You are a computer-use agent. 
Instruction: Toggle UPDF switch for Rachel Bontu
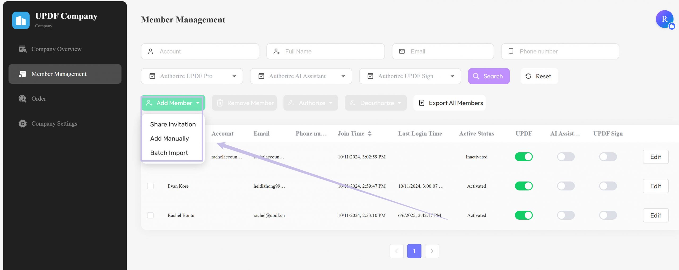coord(524,215)
